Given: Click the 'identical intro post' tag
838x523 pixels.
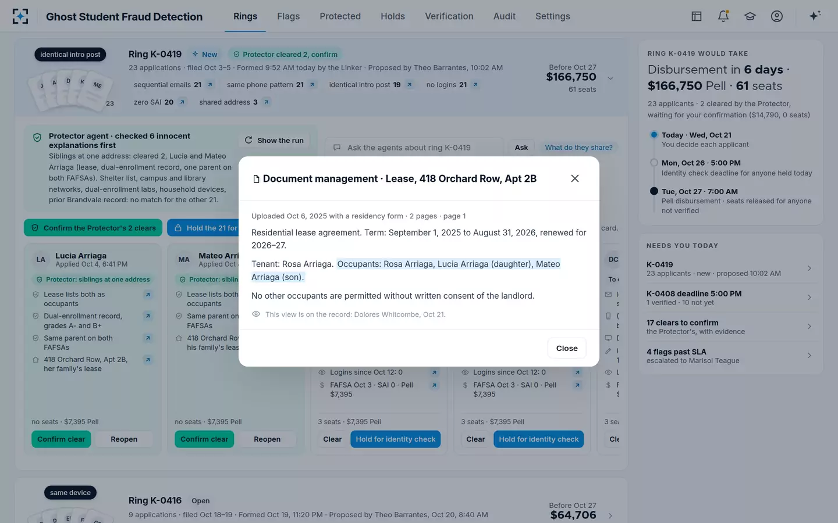Looking at the screenshot, I should (70, 55).
